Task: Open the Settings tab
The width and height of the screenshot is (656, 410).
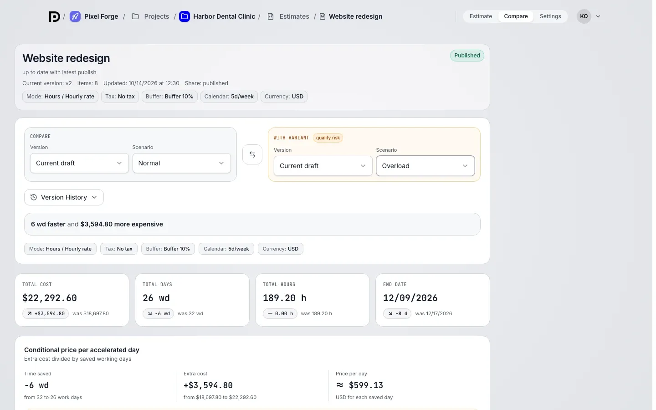Action: pyautogui.click(x=550, y=16)
